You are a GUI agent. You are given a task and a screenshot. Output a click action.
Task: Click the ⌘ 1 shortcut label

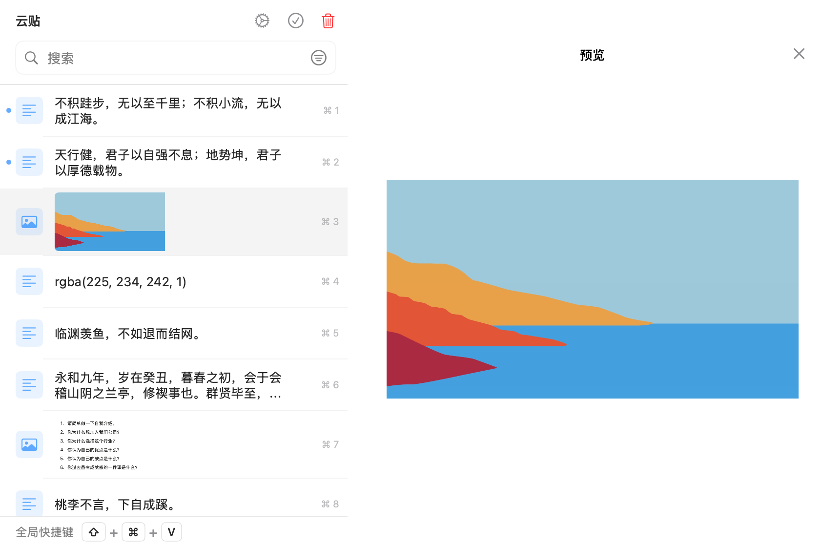[x=331, y=110]
